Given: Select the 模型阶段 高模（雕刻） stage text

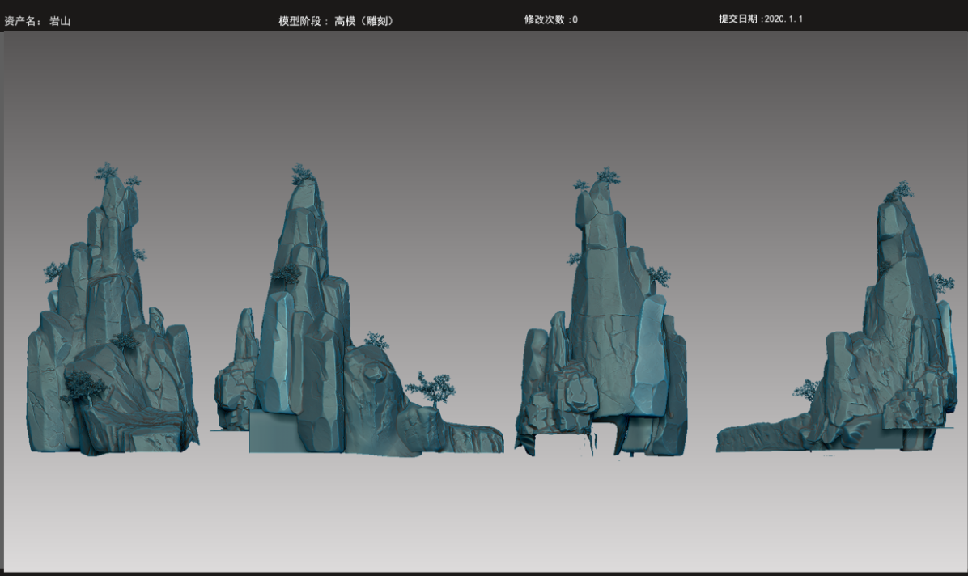Looking at the screenshot, I should pos(336,21).
